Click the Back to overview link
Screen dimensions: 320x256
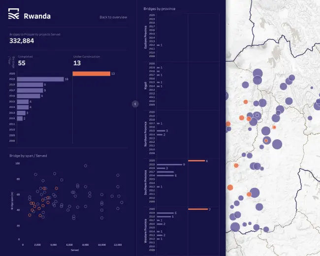(x=113, y=17)
